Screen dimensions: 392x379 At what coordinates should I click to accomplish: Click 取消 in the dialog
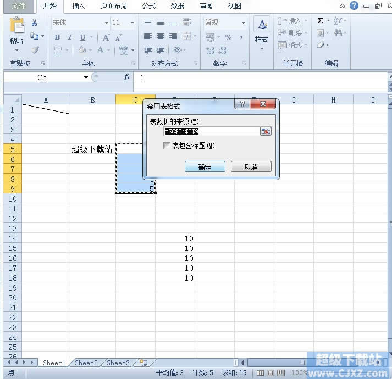251,166
